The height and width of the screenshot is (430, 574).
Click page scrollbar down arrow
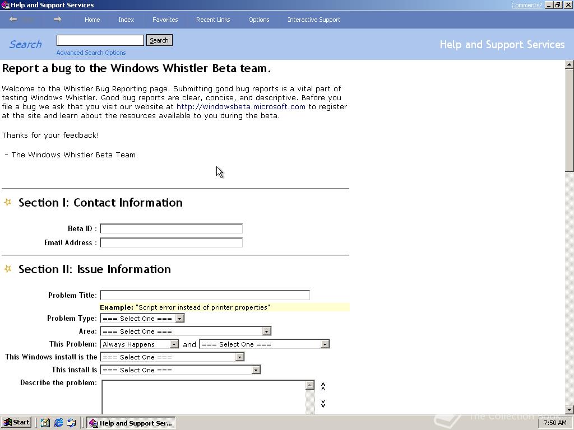(x=570, y=410)
